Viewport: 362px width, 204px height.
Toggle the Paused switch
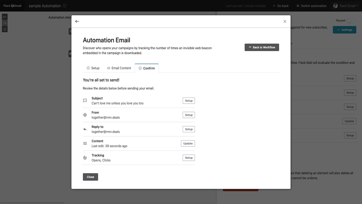point(351,21)
